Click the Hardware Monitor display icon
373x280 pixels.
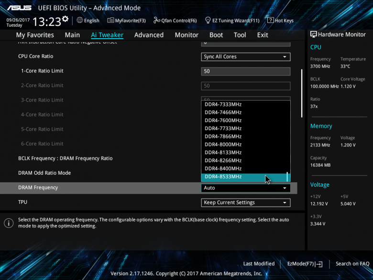point(314,34)
